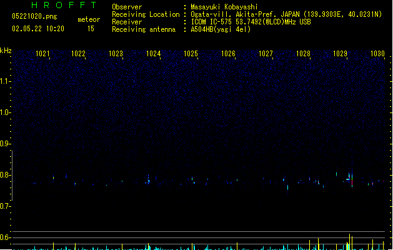393x250 pixels.
Task: Click time marker 1030
Action: point(377,54)
